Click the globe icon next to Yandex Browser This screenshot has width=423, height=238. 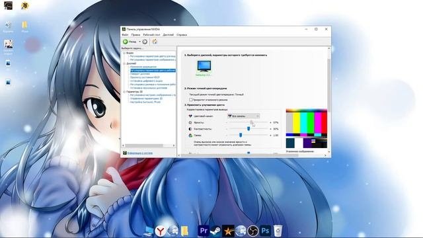click(173, 231)
